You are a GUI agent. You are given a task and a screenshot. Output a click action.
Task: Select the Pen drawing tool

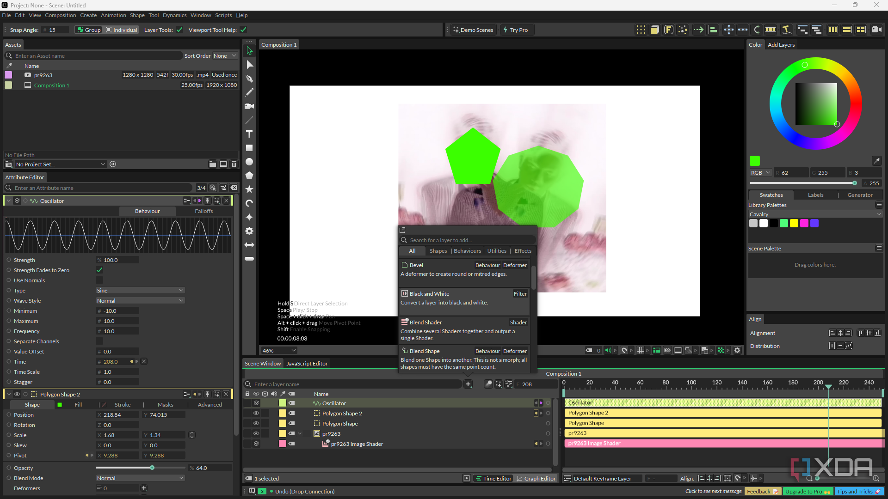point(249,79)
